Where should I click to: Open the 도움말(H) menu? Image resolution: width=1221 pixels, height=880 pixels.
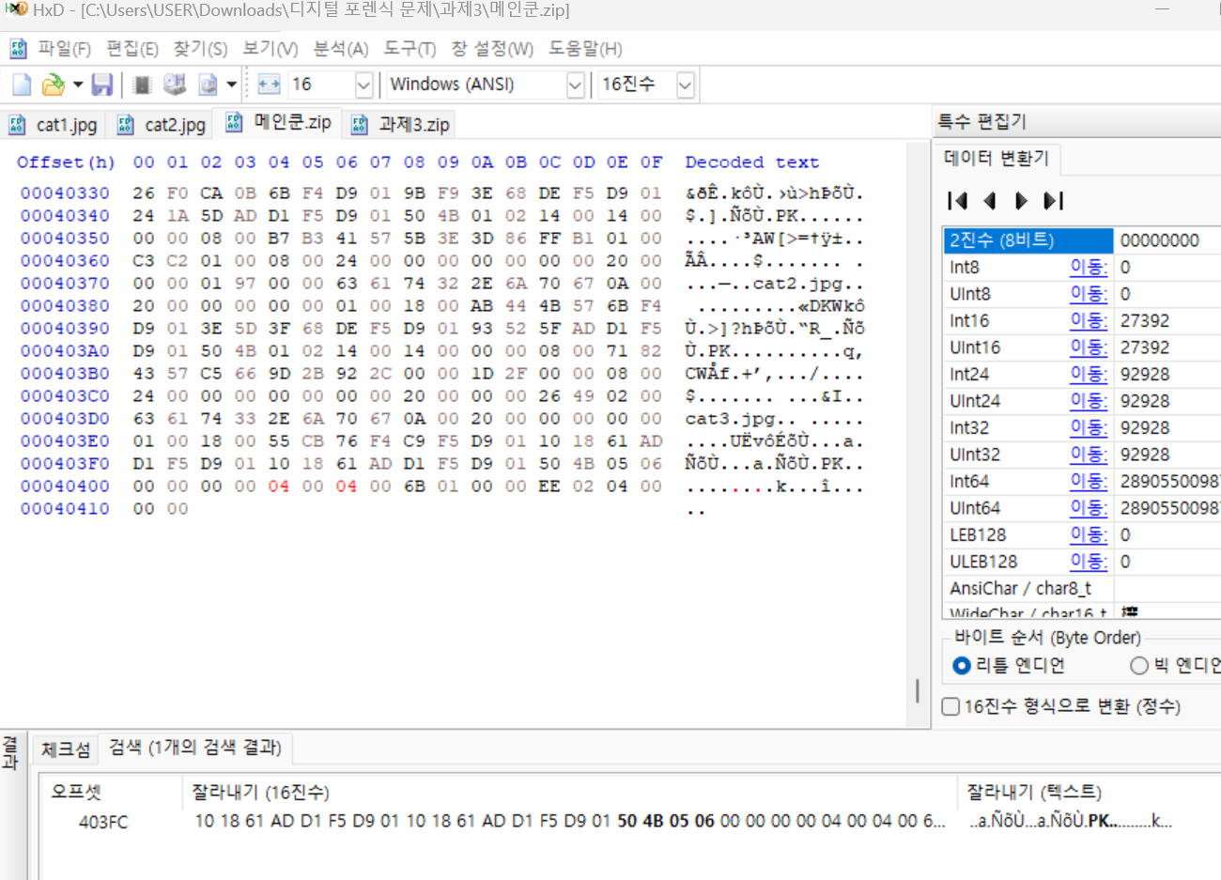pyautogui.click(x=585, y=49)
